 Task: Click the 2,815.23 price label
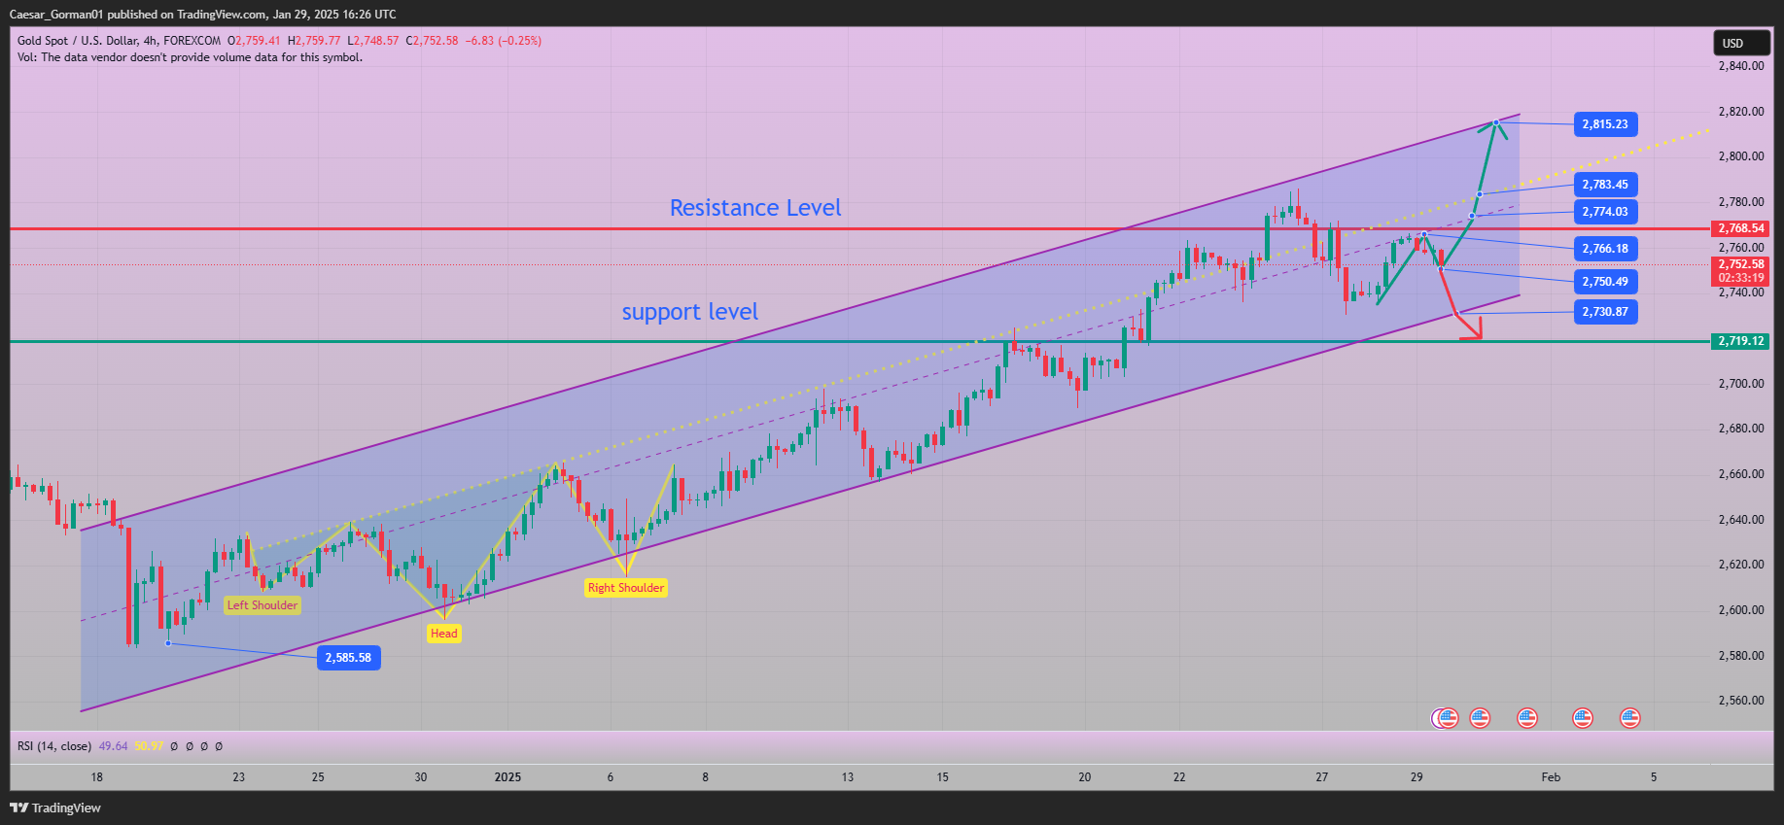1605,124
